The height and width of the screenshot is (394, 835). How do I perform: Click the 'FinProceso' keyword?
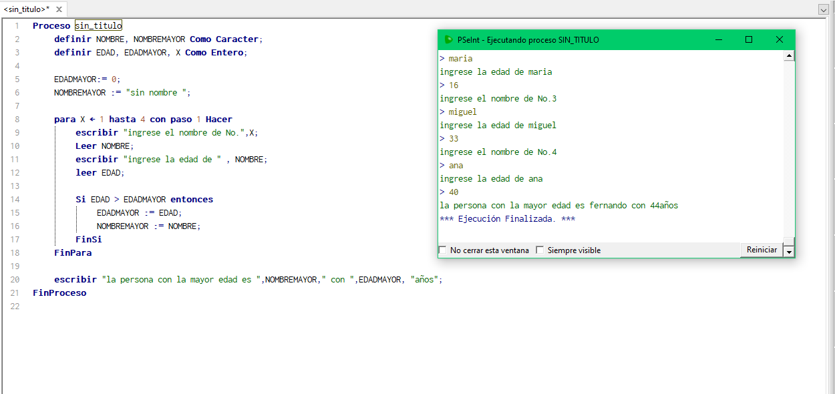pyautogui.click(x=59, y=292)
